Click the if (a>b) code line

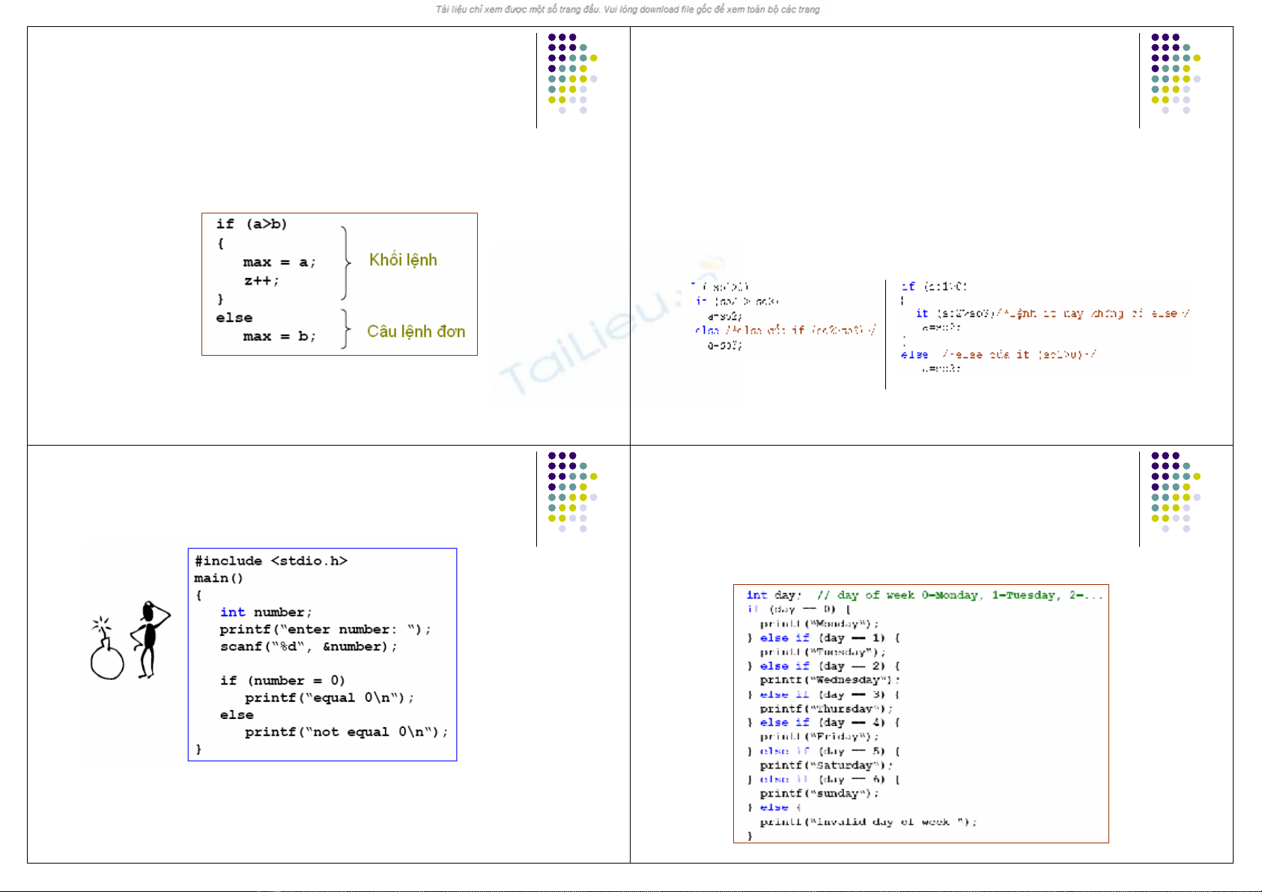[252, 224]
